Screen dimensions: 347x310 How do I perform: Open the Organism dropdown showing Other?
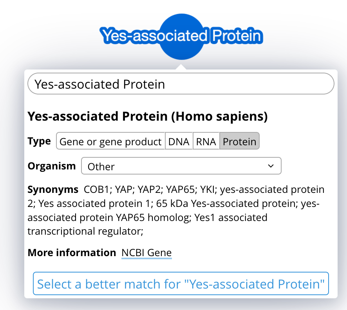point(181,166)
